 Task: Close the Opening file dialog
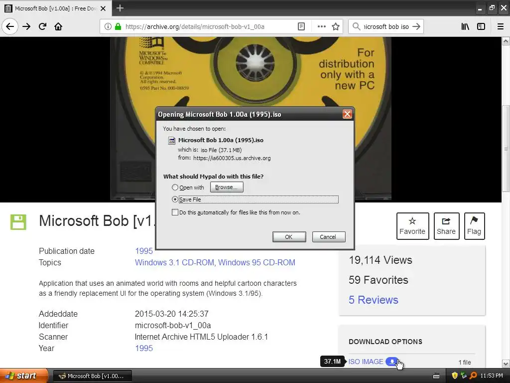(347, 114)
